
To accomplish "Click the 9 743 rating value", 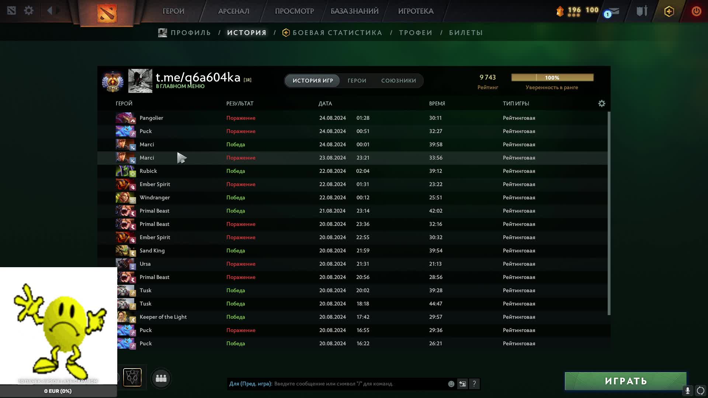I will click(x=487, y=77).
